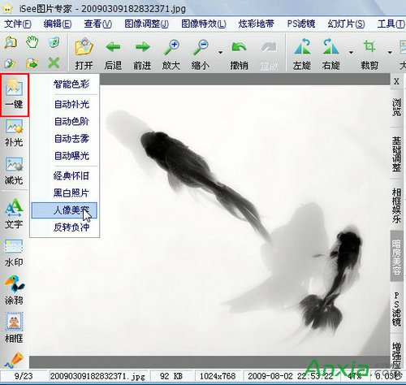
Task: Click the green X delete icon
Action: [x=54, y=63]
